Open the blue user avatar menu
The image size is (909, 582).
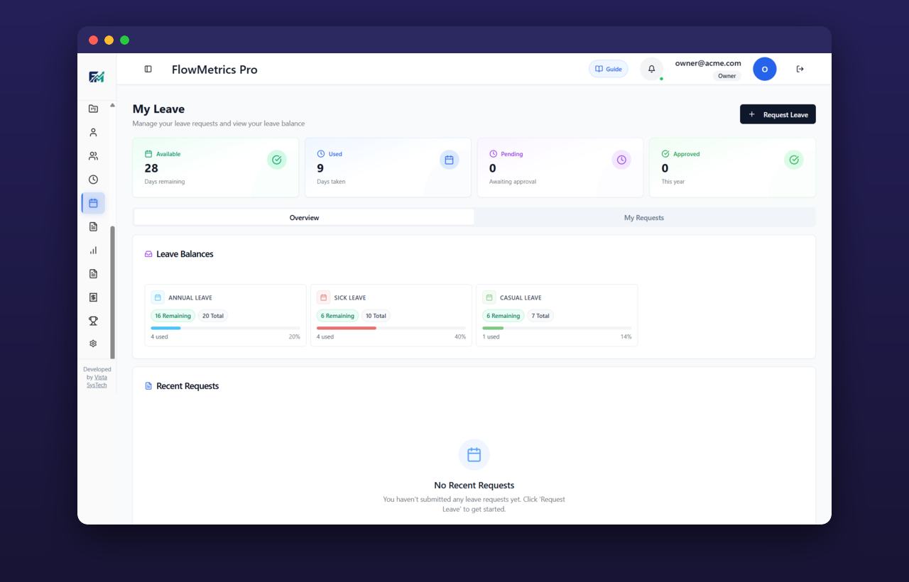point(765,69)
